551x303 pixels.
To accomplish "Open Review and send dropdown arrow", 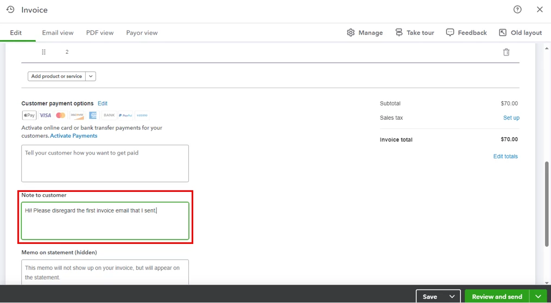I will coord(538,296).
